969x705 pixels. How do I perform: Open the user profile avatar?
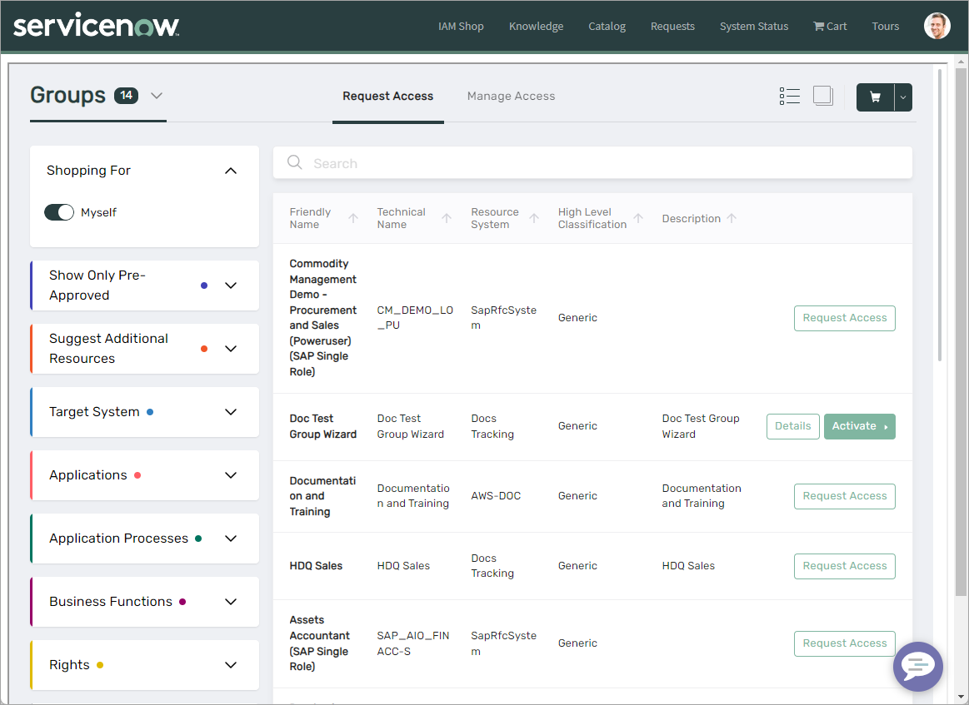[937, 26]
